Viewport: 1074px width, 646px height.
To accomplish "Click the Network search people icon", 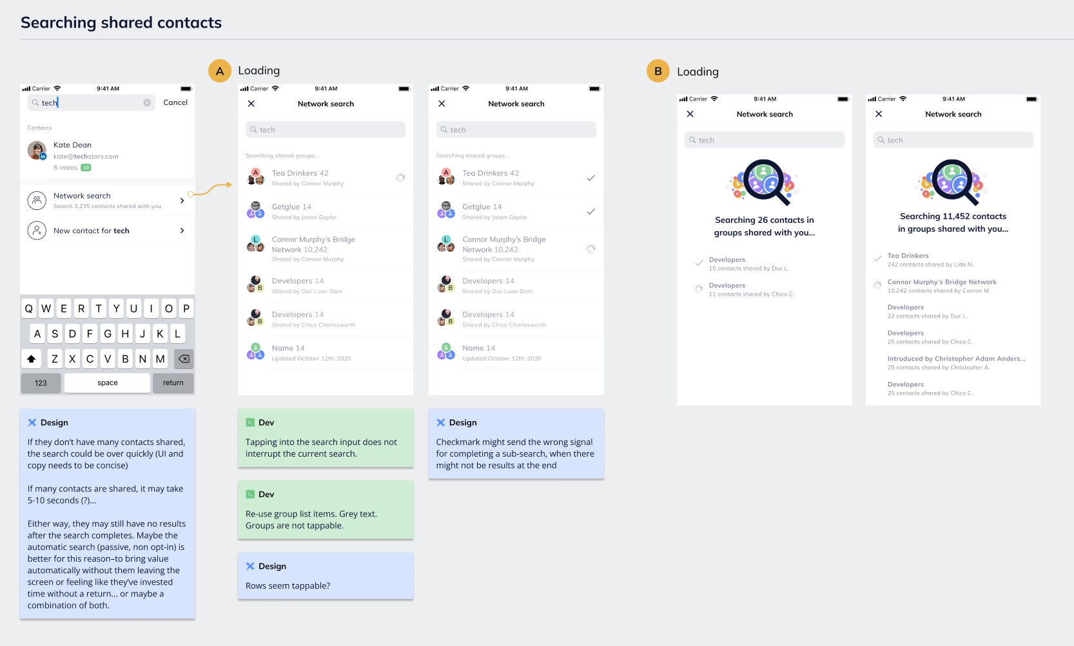I will tap(37, 200).
